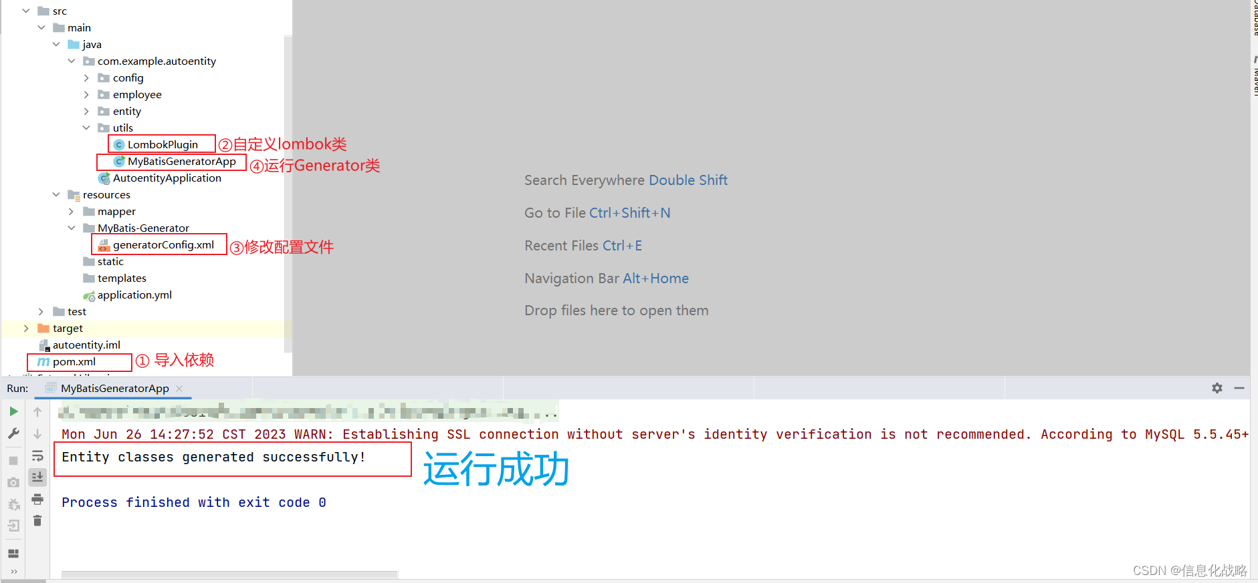
Task: Click the dump threads camera icon
Action: point(13,482)
